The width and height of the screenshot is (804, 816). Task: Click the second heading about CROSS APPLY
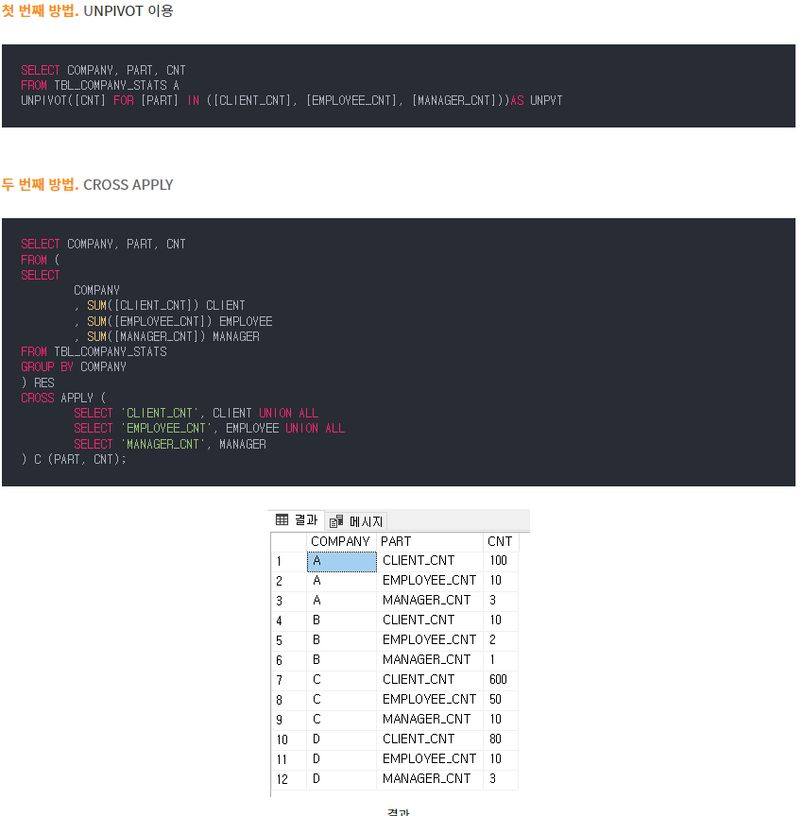[87, 185]
